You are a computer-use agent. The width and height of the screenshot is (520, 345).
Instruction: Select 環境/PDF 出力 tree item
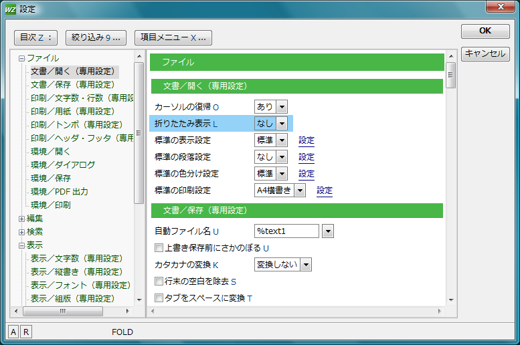(x=60, y=192)
